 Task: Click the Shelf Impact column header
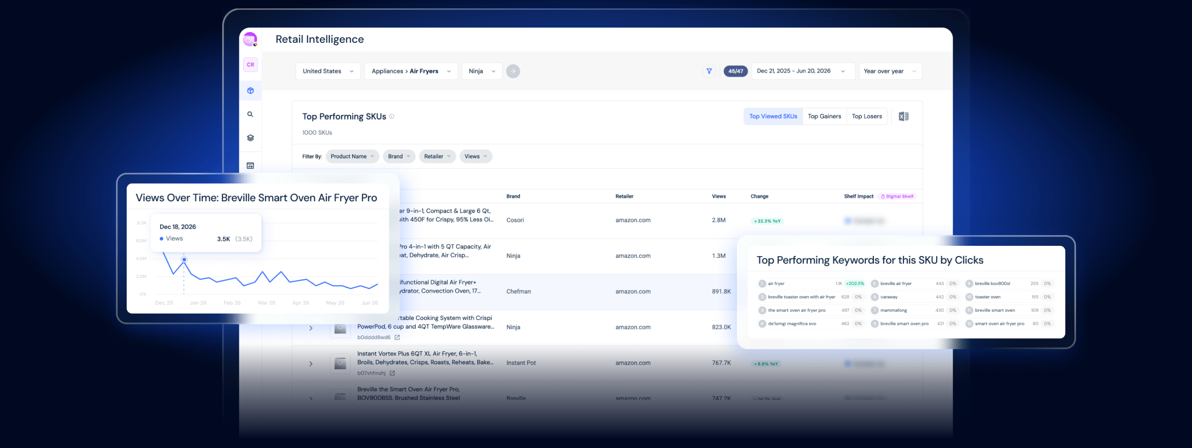tap(859, 197)
